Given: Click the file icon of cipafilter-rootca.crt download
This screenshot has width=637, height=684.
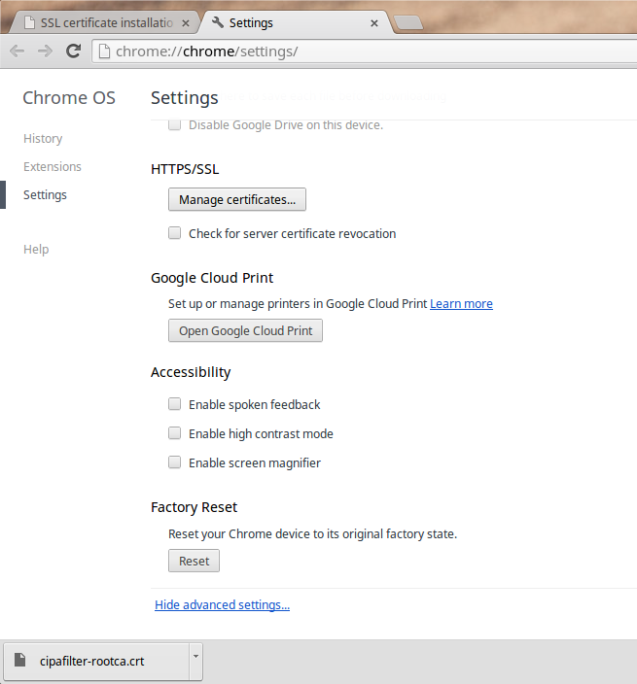Looking at the screenshot, I should 20,660.
